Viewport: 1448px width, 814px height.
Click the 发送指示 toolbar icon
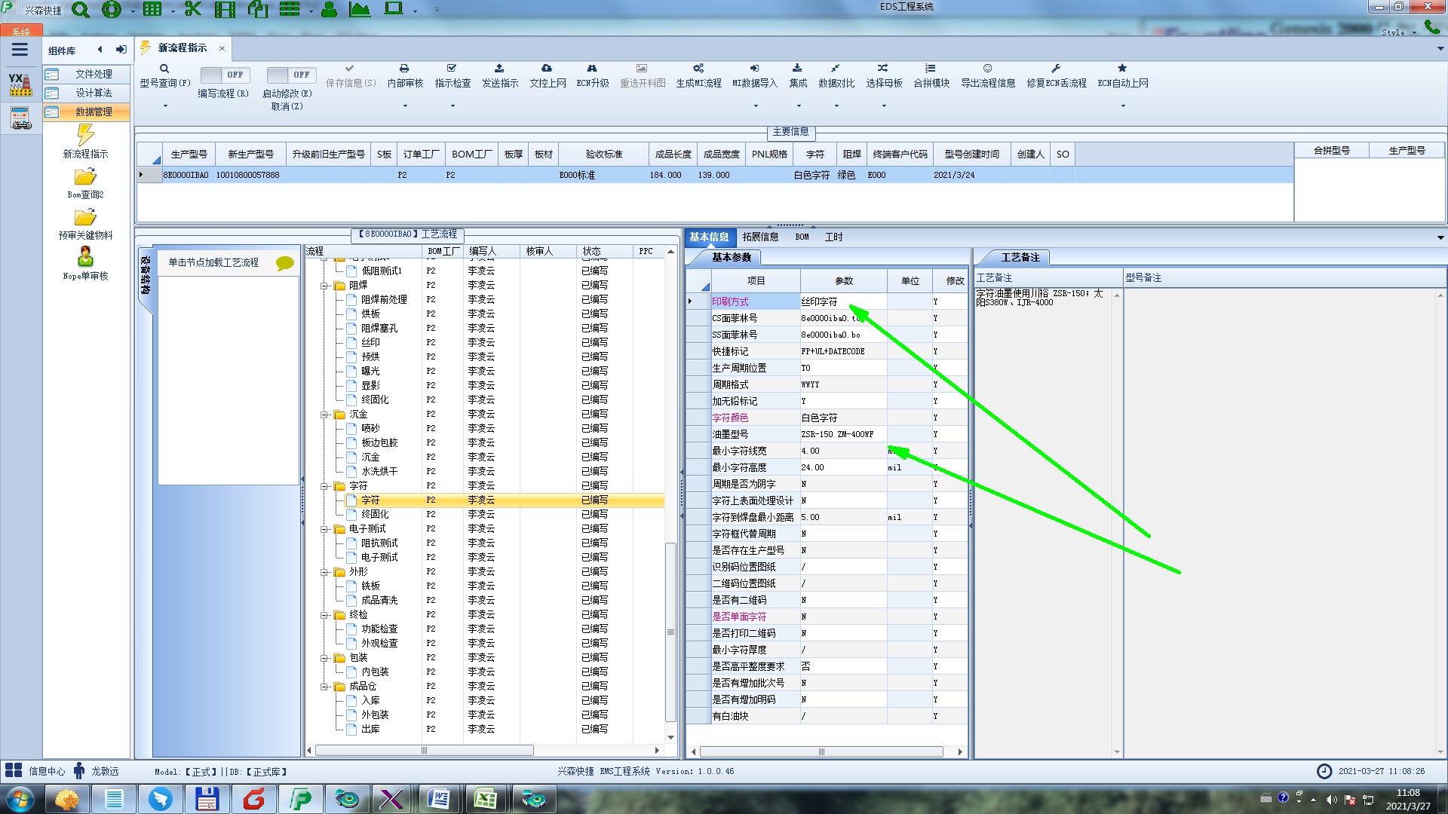click(499, 69)
